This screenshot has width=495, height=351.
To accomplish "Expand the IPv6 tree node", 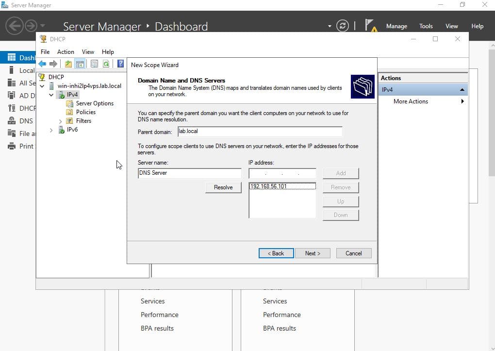I will [x=51, y=130].
